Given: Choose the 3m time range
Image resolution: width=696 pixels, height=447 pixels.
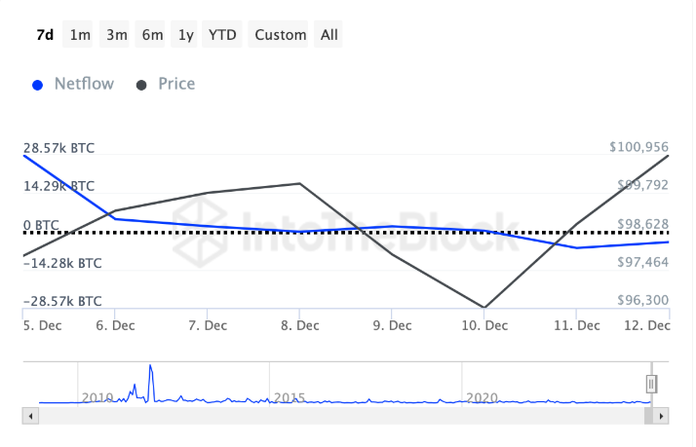Looking at the screenshot, I should pos(116,34).
